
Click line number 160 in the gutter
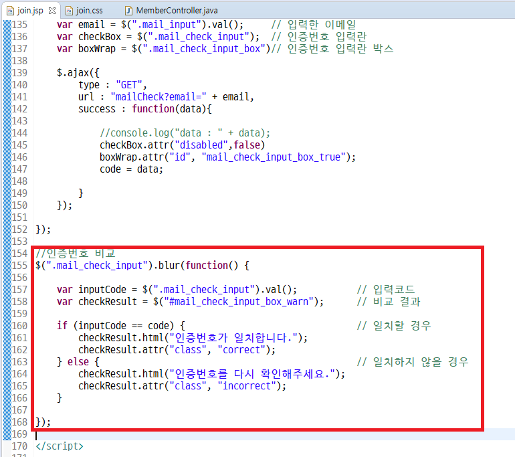[x=19, y=326]
